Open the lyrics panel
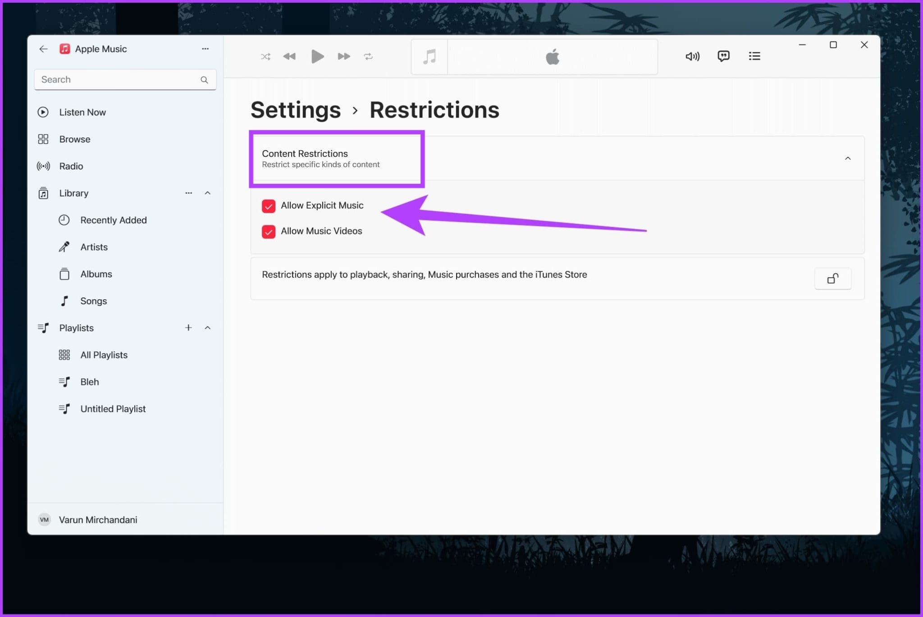Screen dimensions: 923x617 point(723,56)
